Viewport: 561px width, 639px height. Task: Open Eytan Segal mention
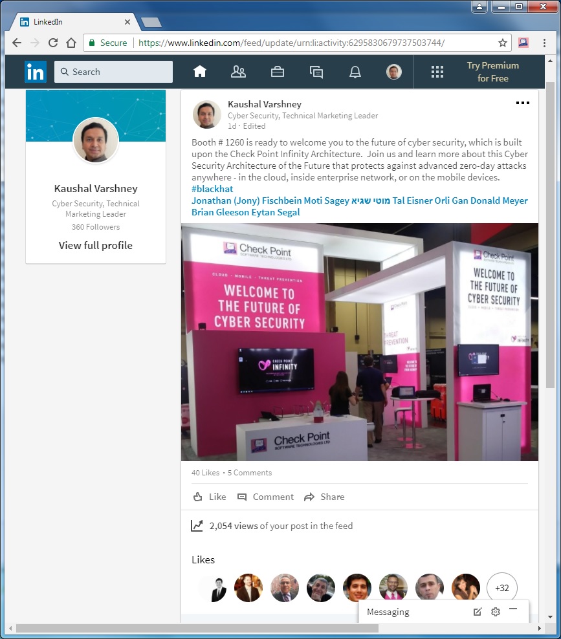276,212
